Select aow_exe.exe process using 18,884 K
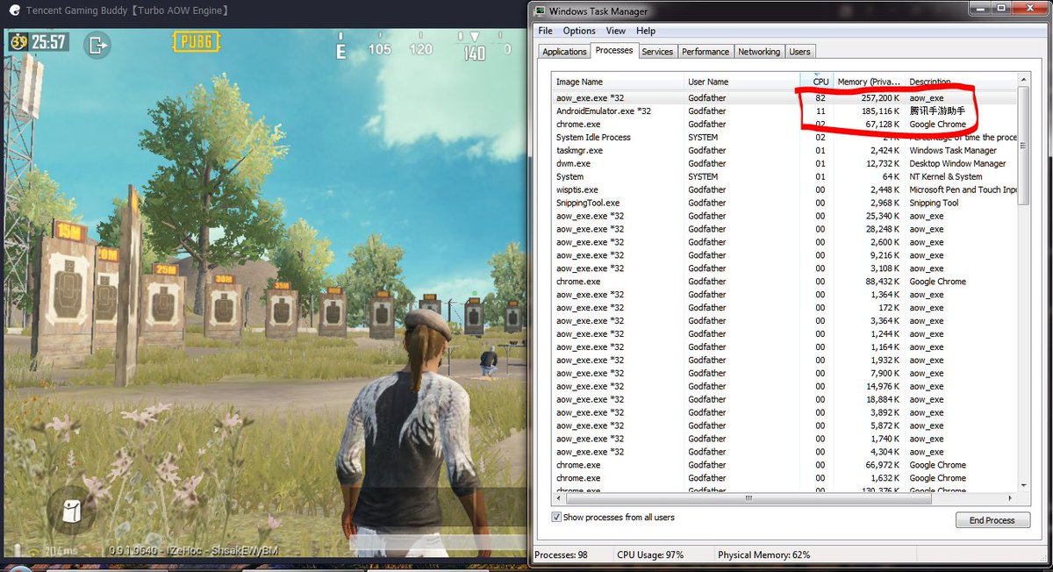 point(784,399)
